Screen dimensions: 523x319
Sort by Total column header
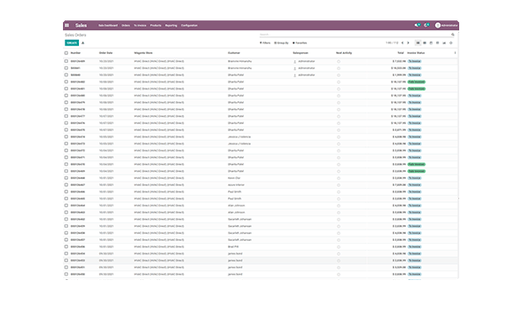coord(401,53)
